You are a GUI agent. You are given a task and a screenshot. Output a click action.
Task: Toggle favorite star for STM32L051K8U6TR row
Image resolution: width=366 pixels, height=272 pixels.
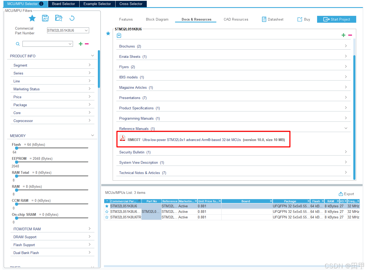pos(107,217)
